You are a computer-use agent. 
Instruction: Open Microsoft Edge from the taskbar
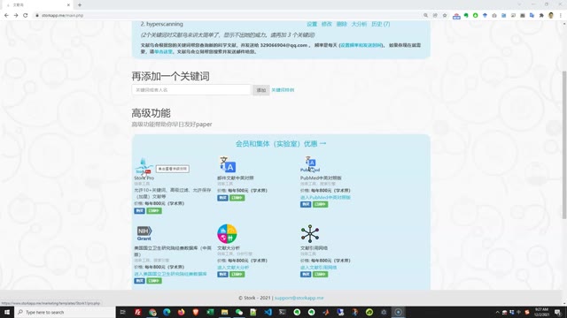[167, 312]
